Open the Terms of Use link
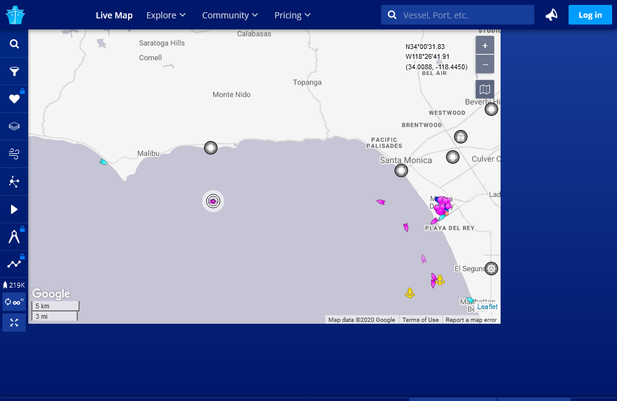The height and width of the screenshot is (401, 617). click(420, 320)
